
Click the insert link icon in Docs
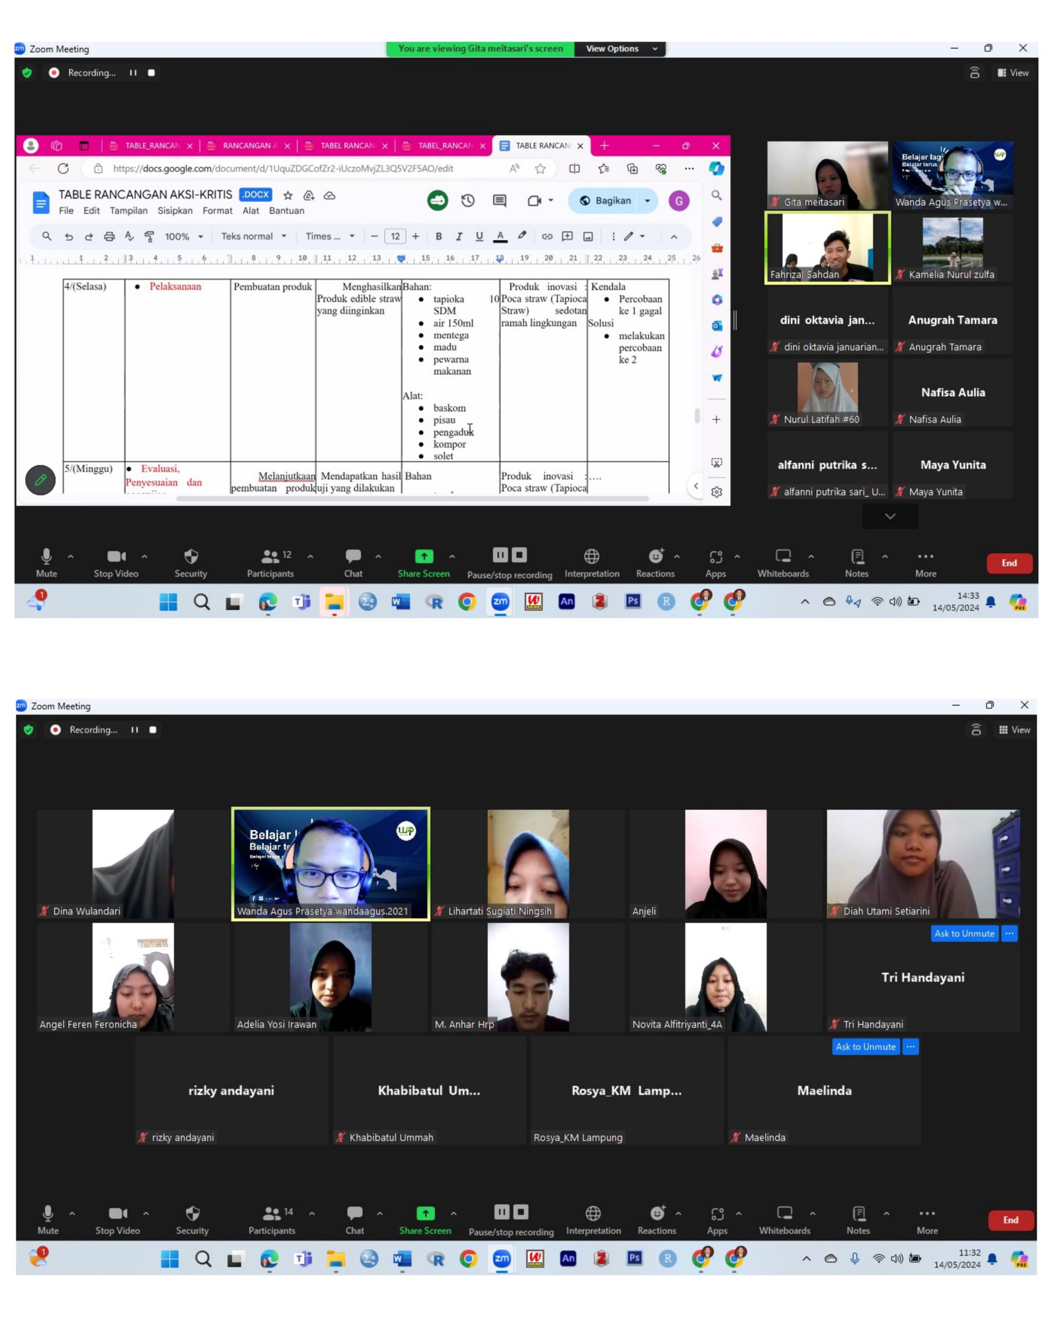coord(547,237)
